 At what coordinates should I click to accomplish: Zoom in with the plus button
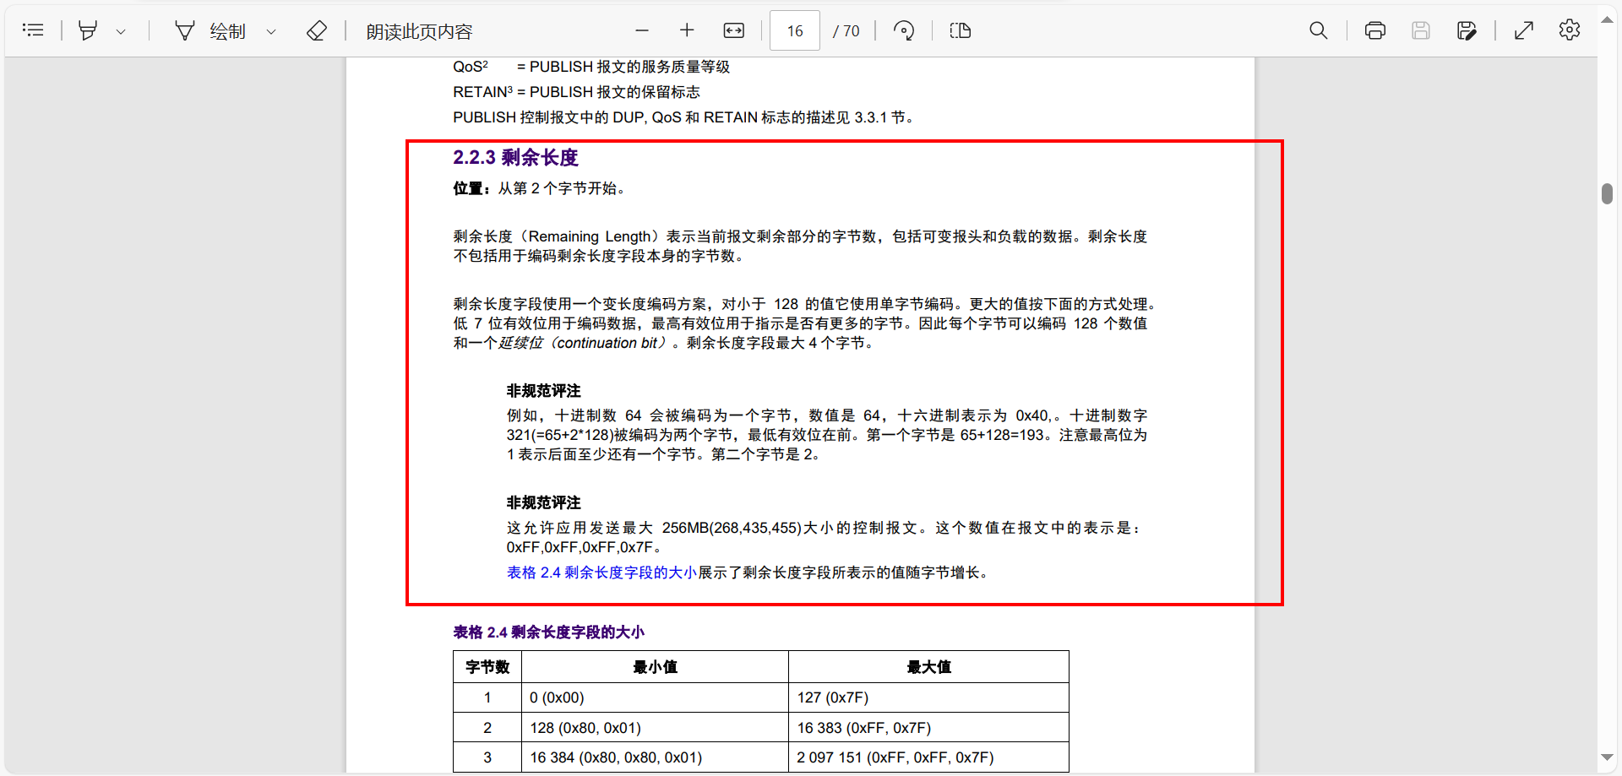coord(687,30)
